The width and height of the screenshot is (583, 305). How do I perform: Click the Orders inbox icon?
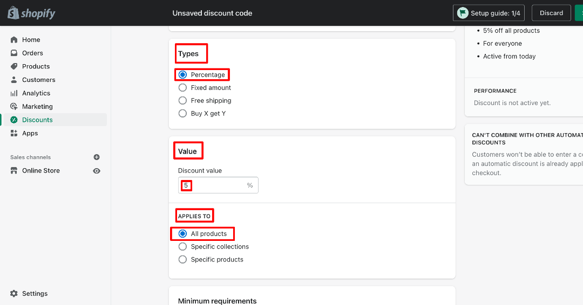14,53
